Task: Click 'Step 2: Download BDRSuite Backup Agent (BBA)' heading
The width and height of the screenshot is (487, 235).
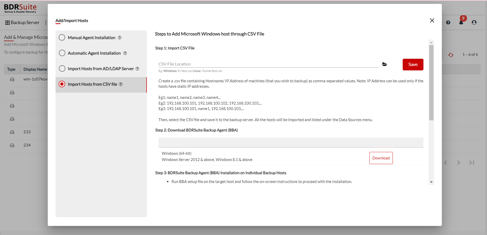Action: point(196,130)
